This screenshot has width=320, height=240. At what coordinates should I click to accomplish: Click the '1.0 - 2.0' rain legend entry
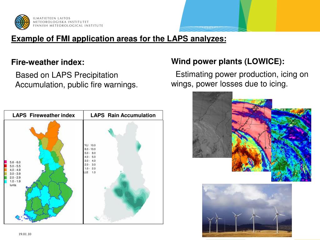[90, 168]
